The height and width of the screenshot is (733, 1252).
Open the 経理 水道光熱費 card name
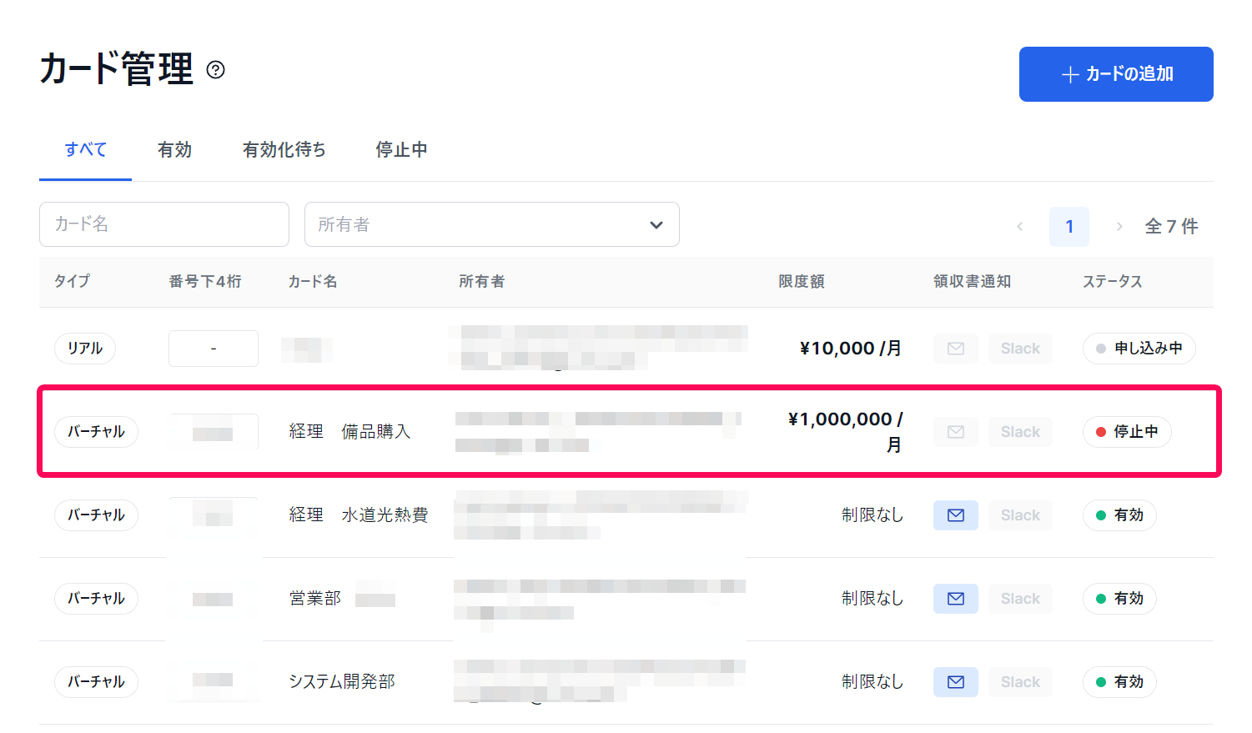tap(358, 515)
